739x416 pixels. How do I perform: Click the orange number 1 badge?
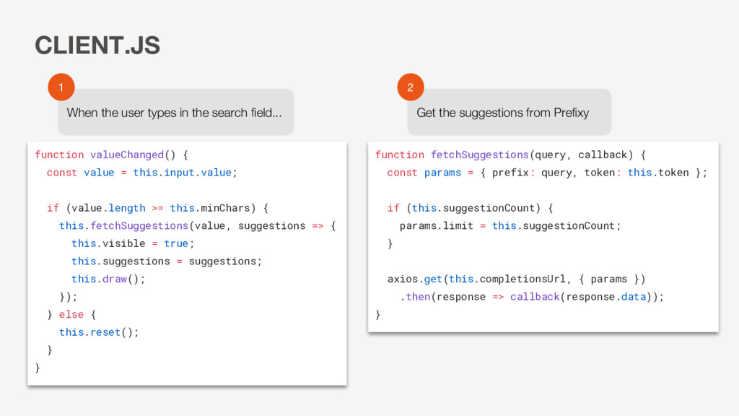[61, 87]
